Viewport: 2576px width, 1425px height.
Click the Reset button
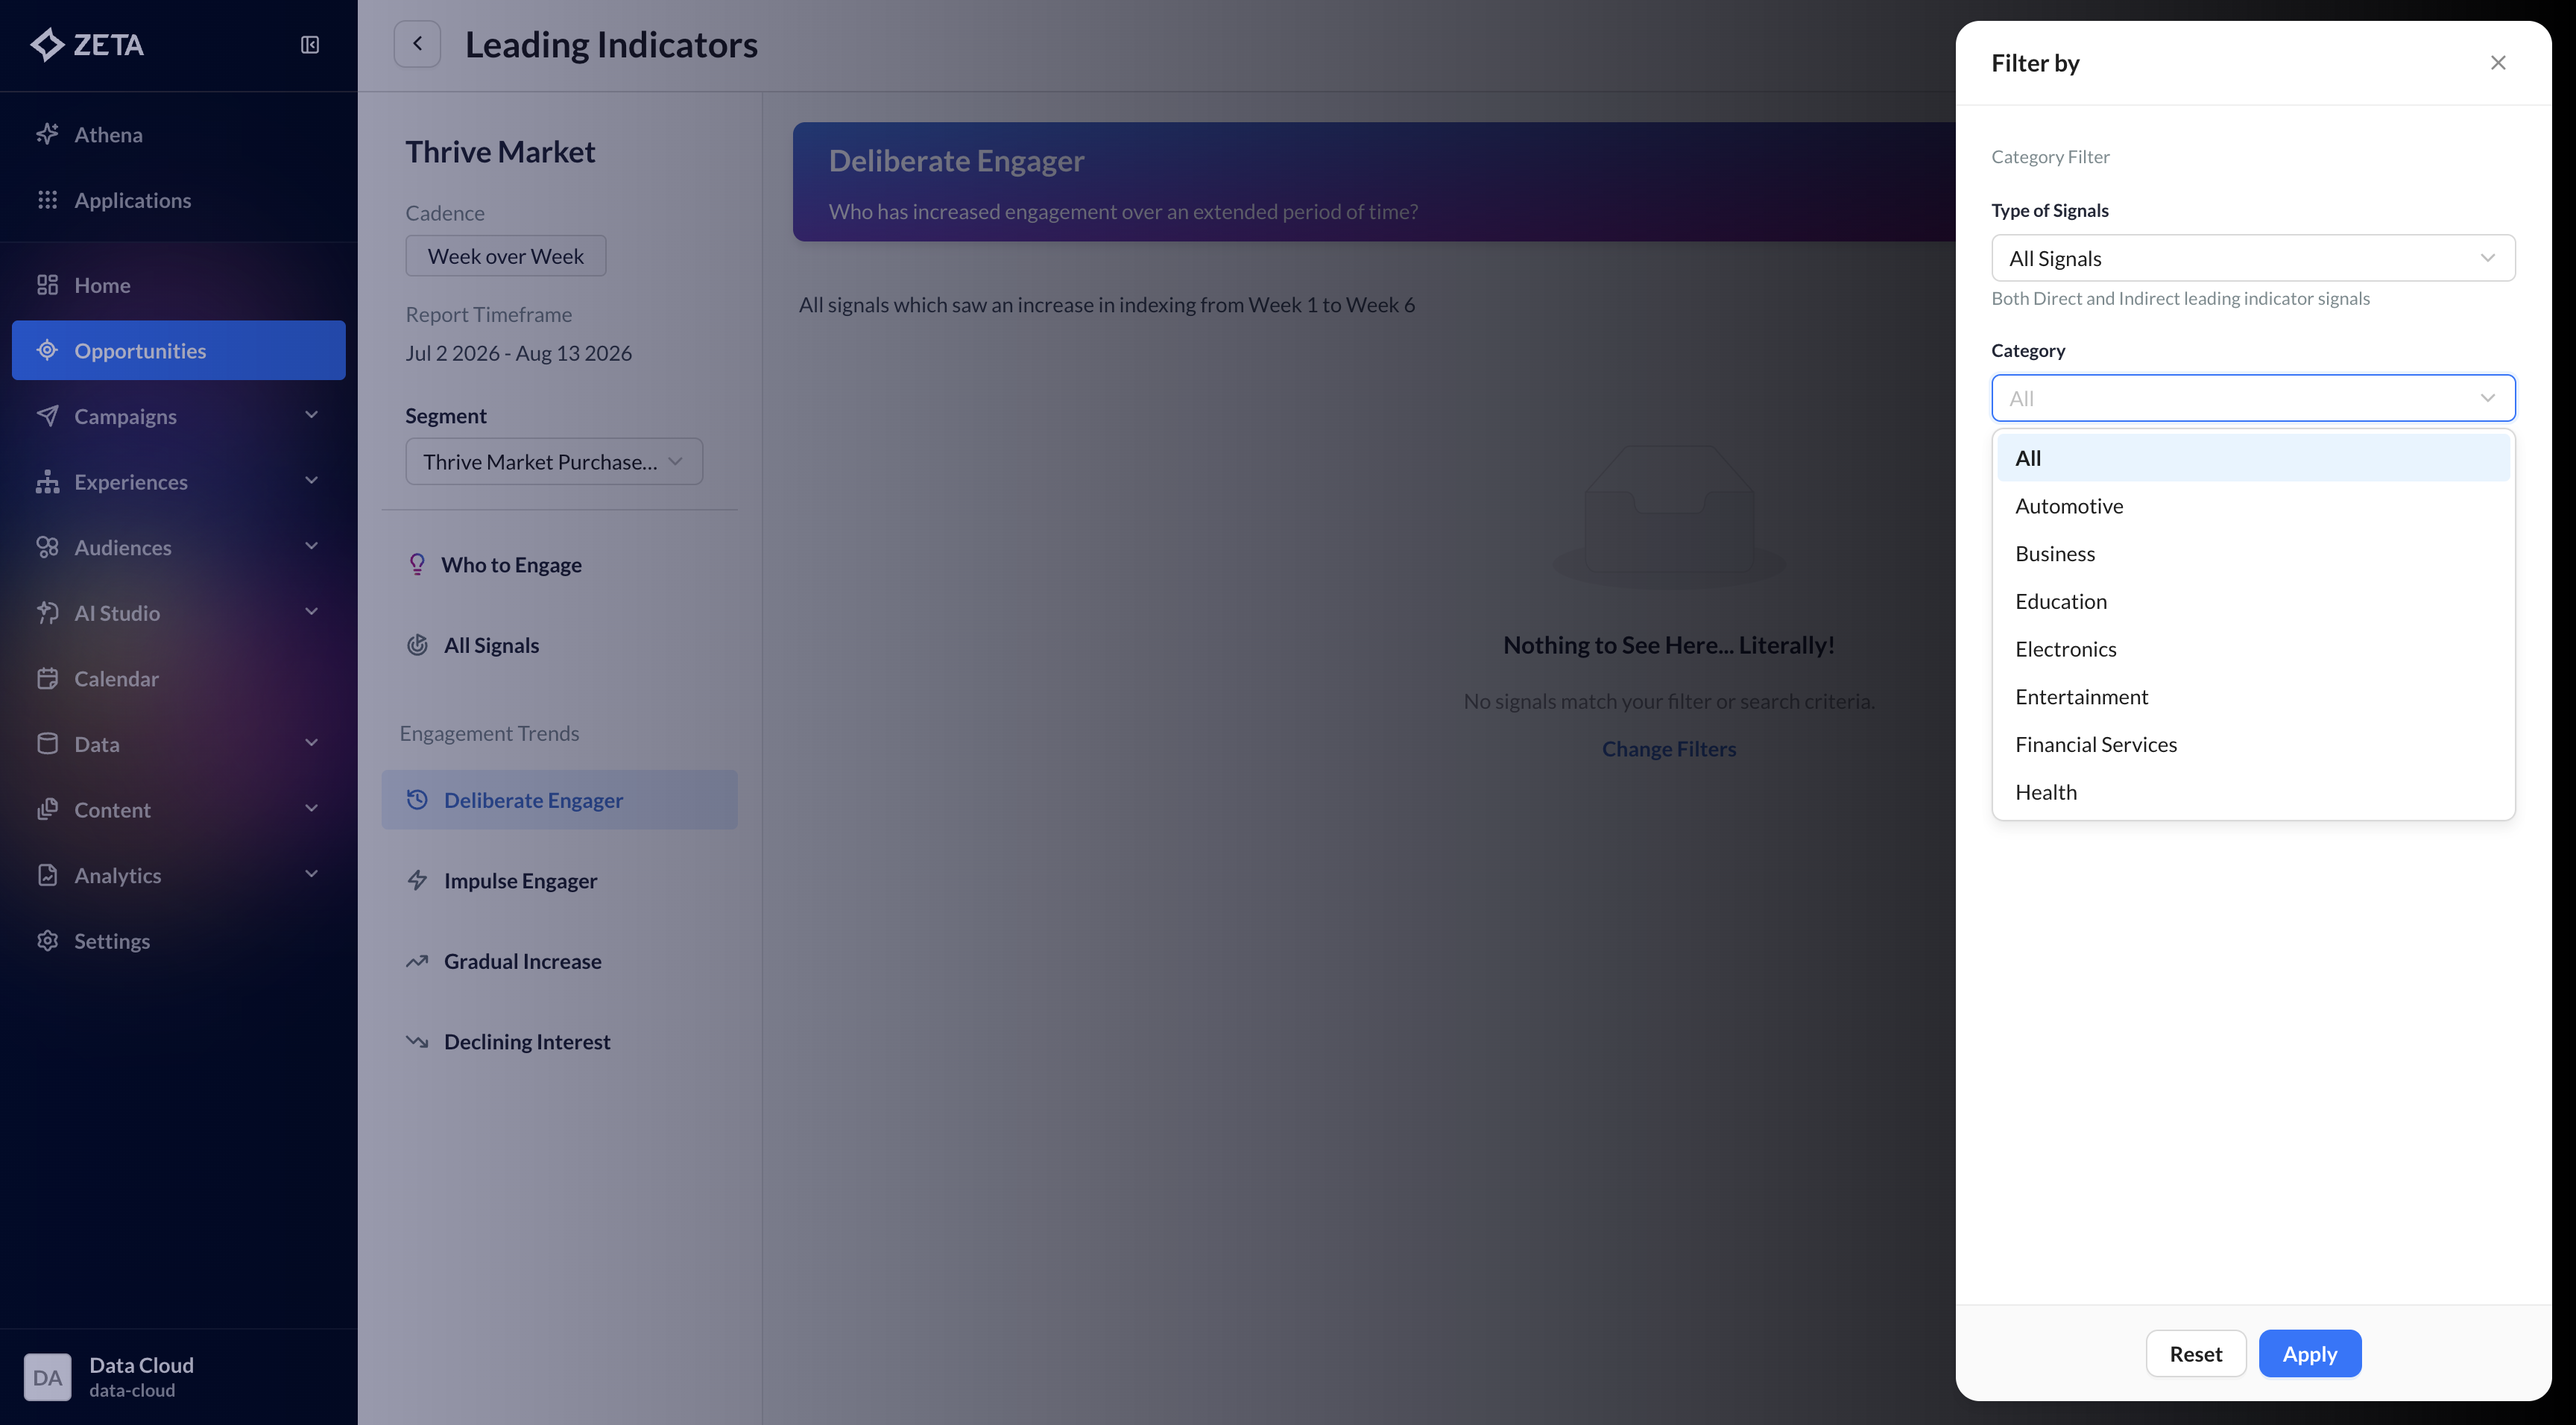2196,1354
